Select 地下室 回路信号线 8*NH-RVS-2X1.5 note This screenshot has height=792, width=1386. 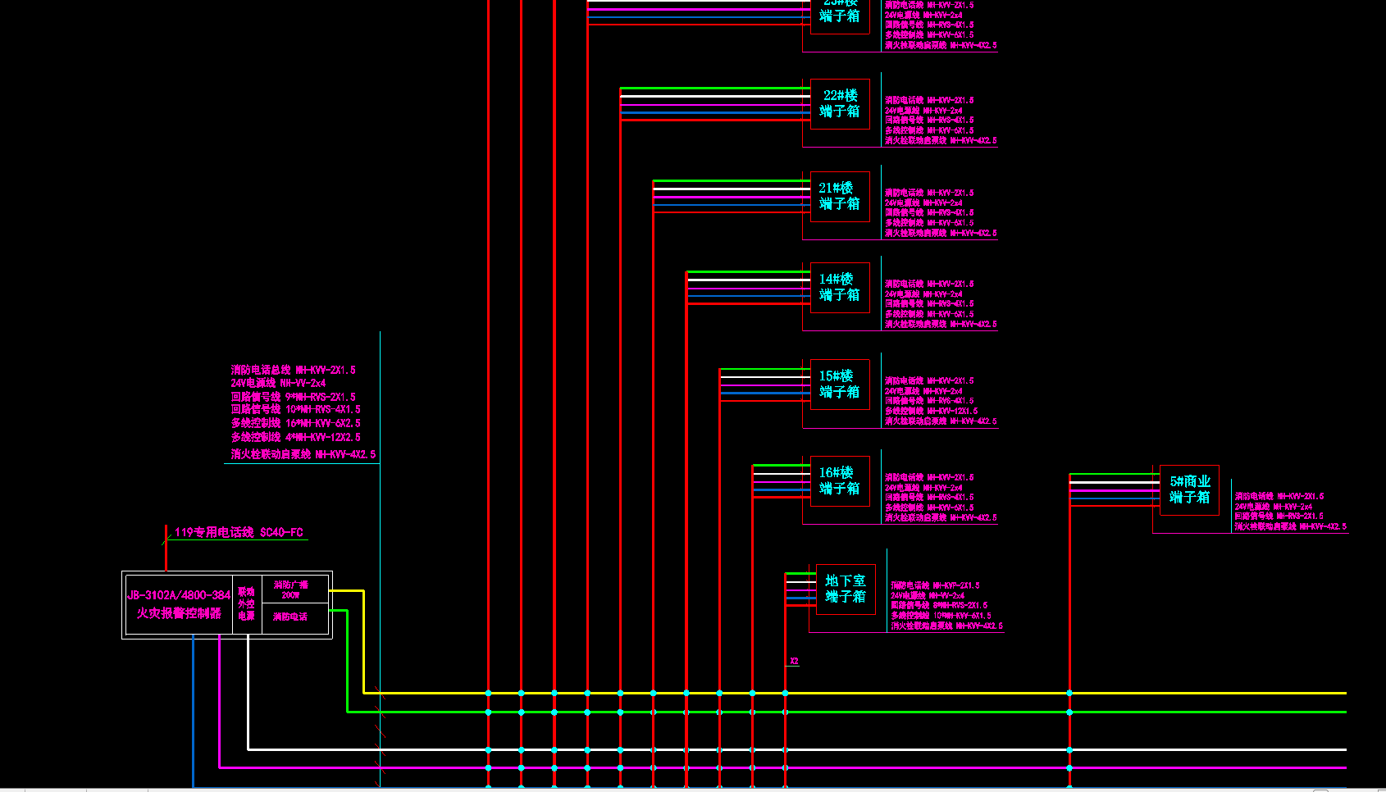(940, 605)
